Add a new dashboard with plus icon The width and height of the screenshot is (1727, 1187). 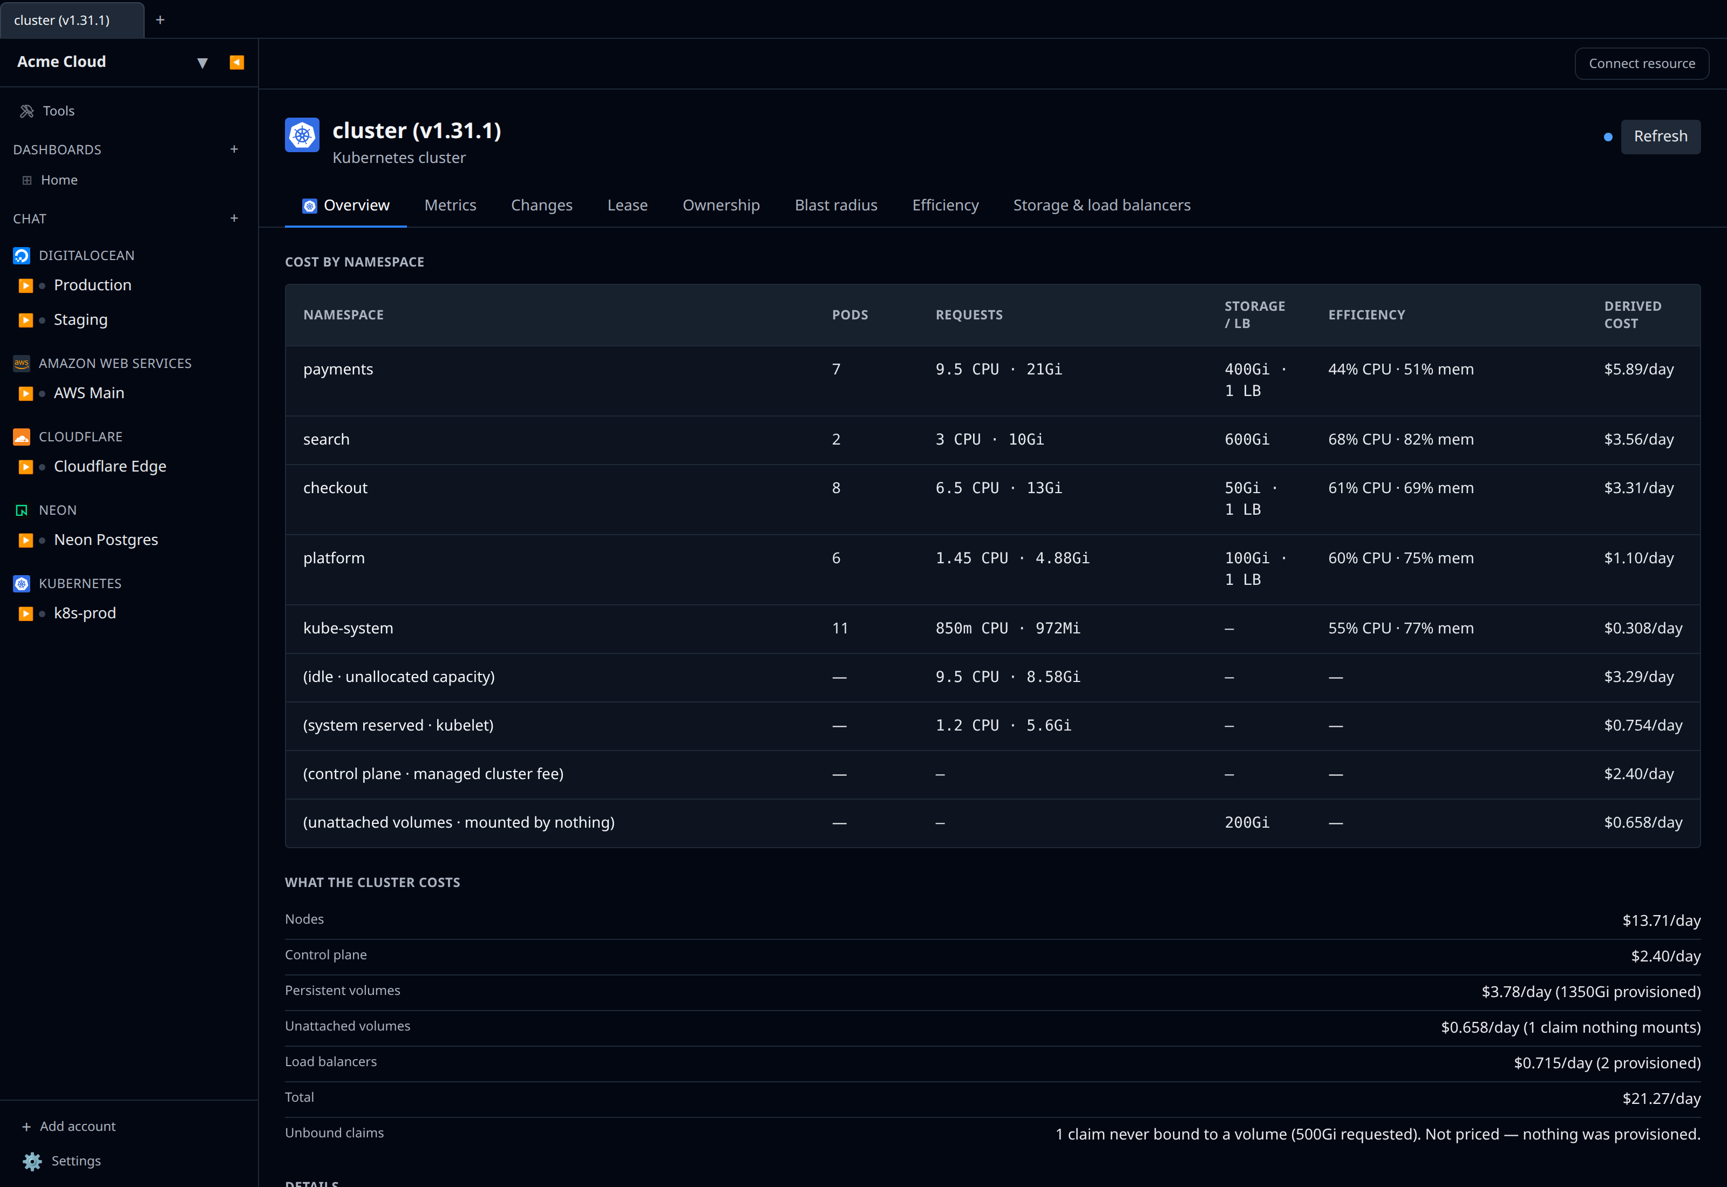coord(234,149)
